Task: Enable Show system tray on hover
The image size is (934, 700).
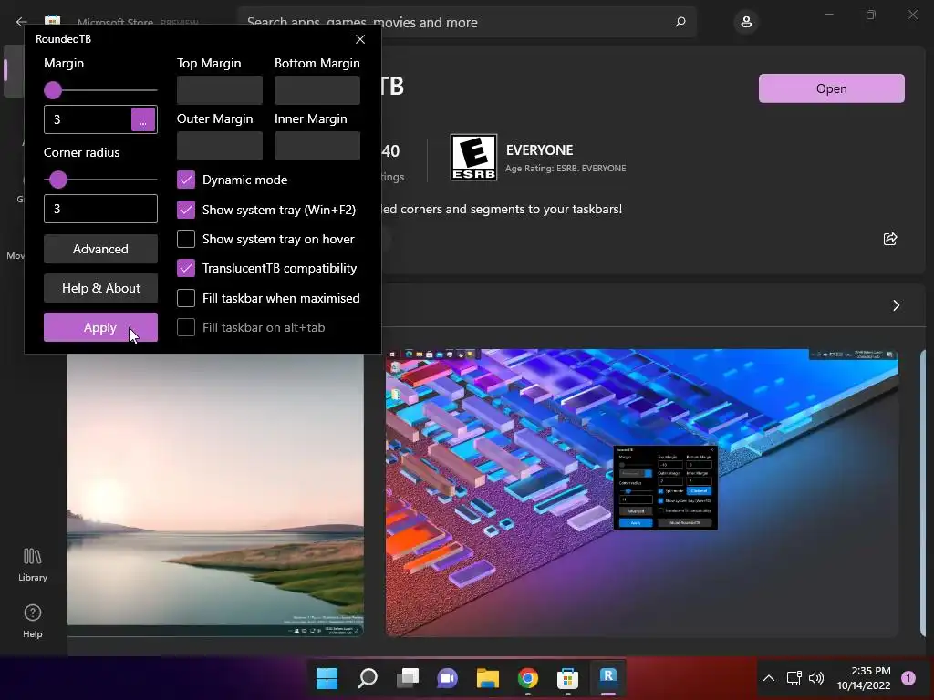Action: (186, 239)
